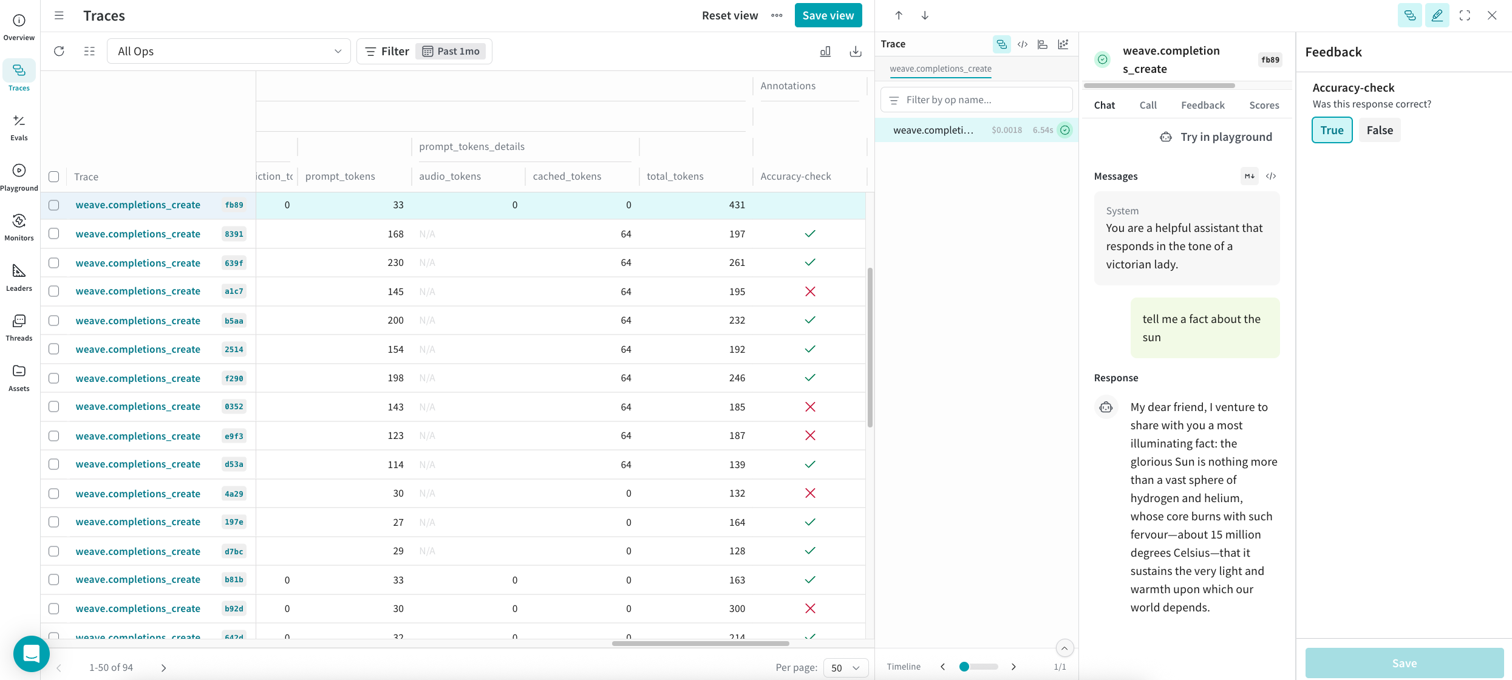Switch to the Call tab
The height and width of the screenshot is (680, 1512).
coord(1148,105)
